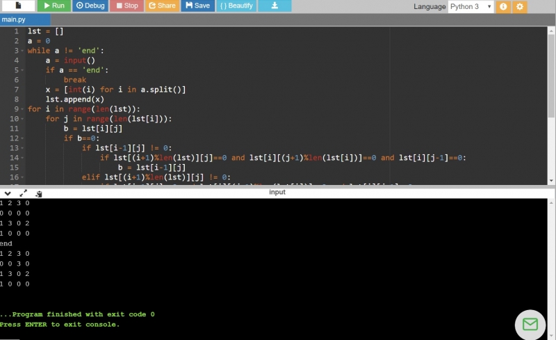Collapse the if block fold on line 5
The image size is (556, 340).
click(22, 70)
